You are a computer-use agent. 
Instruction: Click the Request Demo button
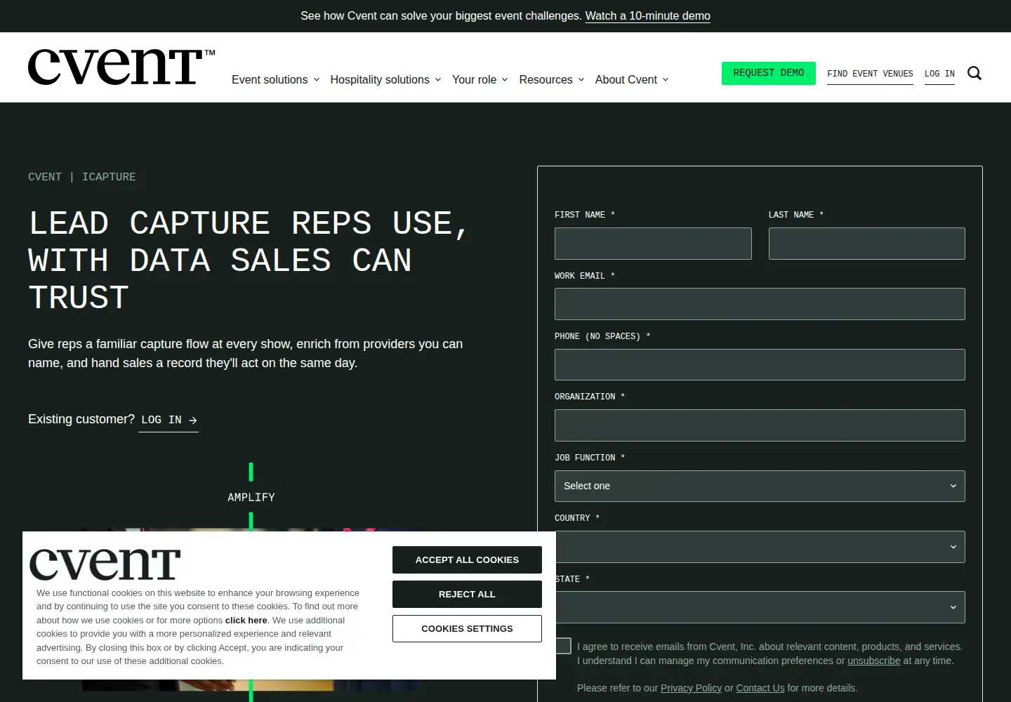[x=769, y=73]
